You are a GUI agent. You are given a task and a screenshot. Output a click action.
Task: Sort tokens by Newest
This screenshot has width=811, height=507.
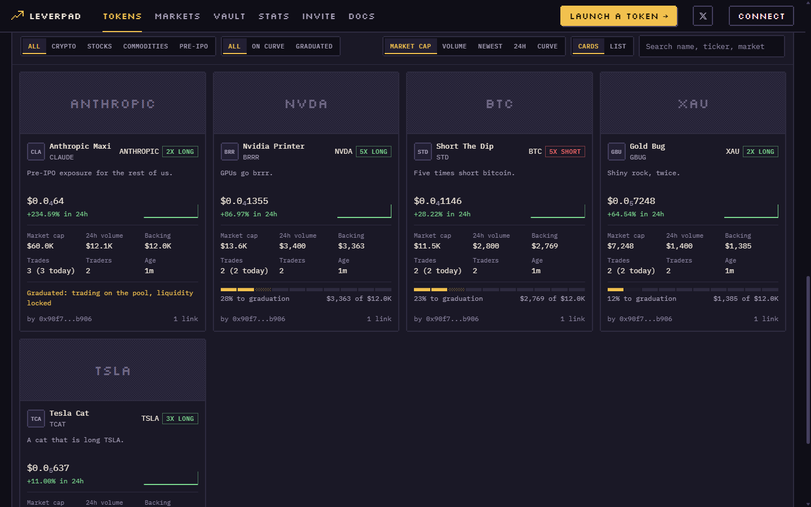point(490,46)
